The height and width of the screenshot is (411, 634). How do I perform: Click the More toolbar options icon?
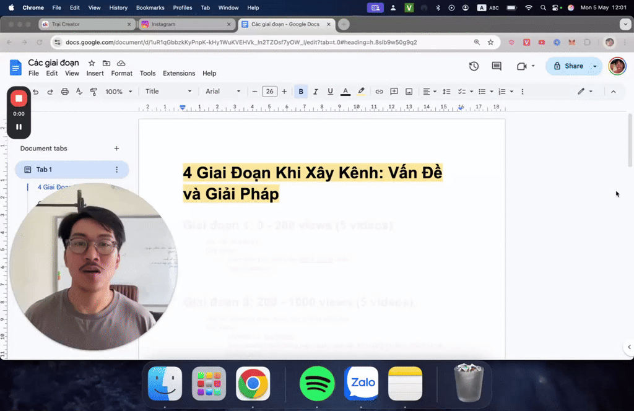pos(523,92)
